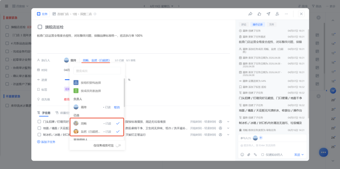Screen dimensions: 340x169
Task: Toggle 仅任务成员可见 switch
Action: 118,145
